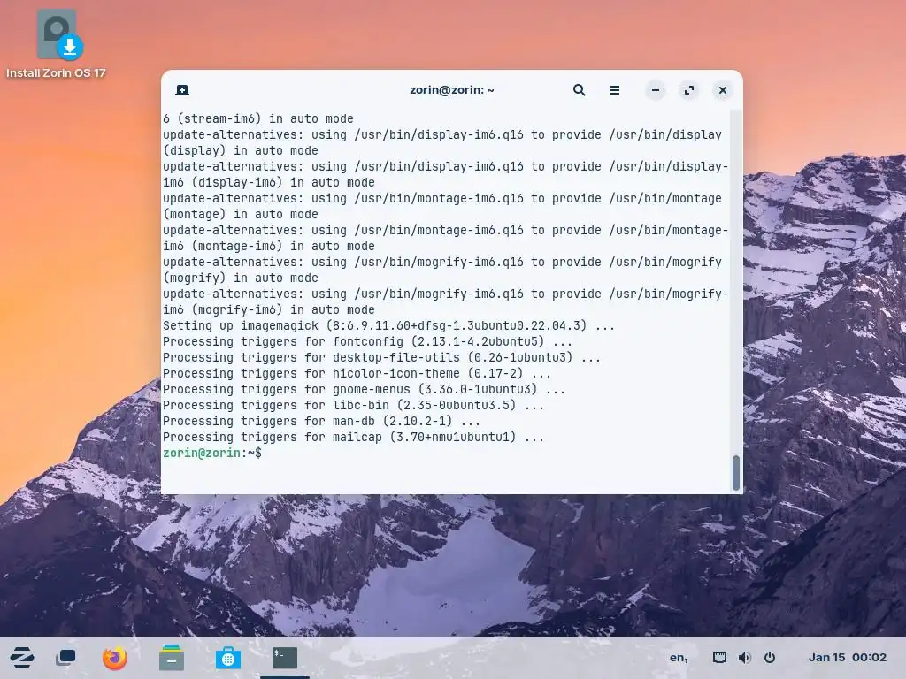Open the Software store from the taskbar

click(228, 658)
